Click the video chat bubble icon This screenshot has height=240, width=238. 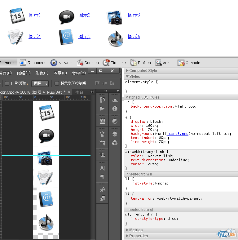(x=67, y=17)
